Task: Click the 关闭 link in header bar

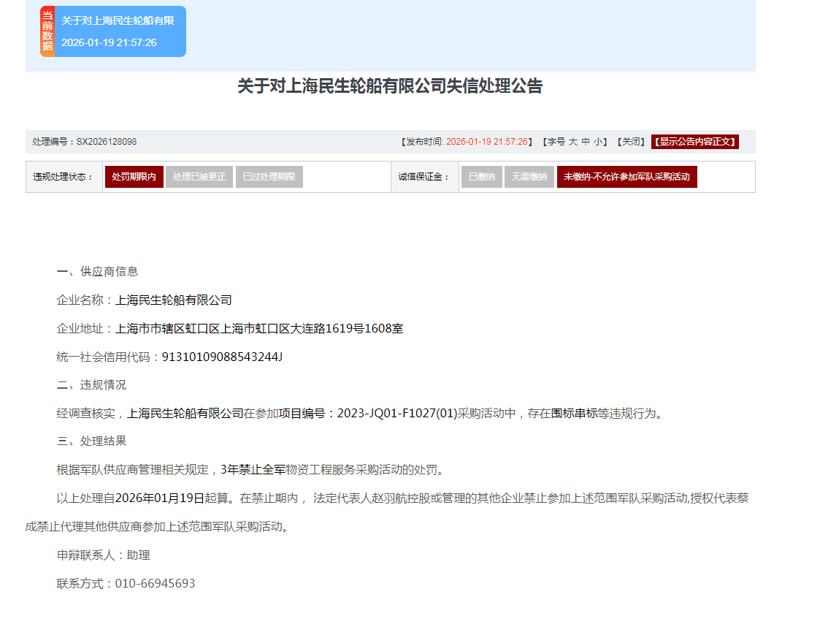Action: (630, 142)
